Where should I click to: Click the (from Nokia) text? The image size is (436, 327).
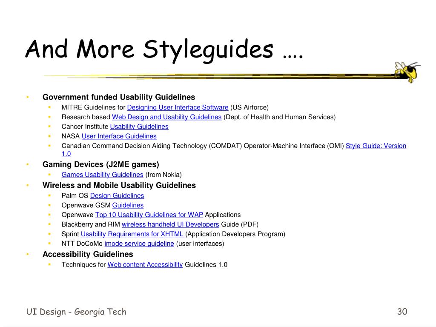pos(163,175)
